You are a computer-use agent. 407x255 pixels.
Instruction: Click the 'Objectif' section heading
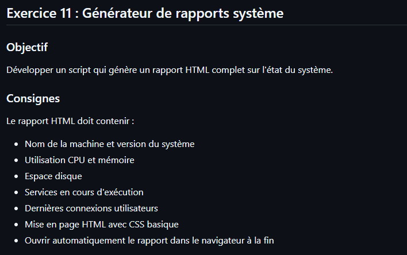(x=27, y=47)
